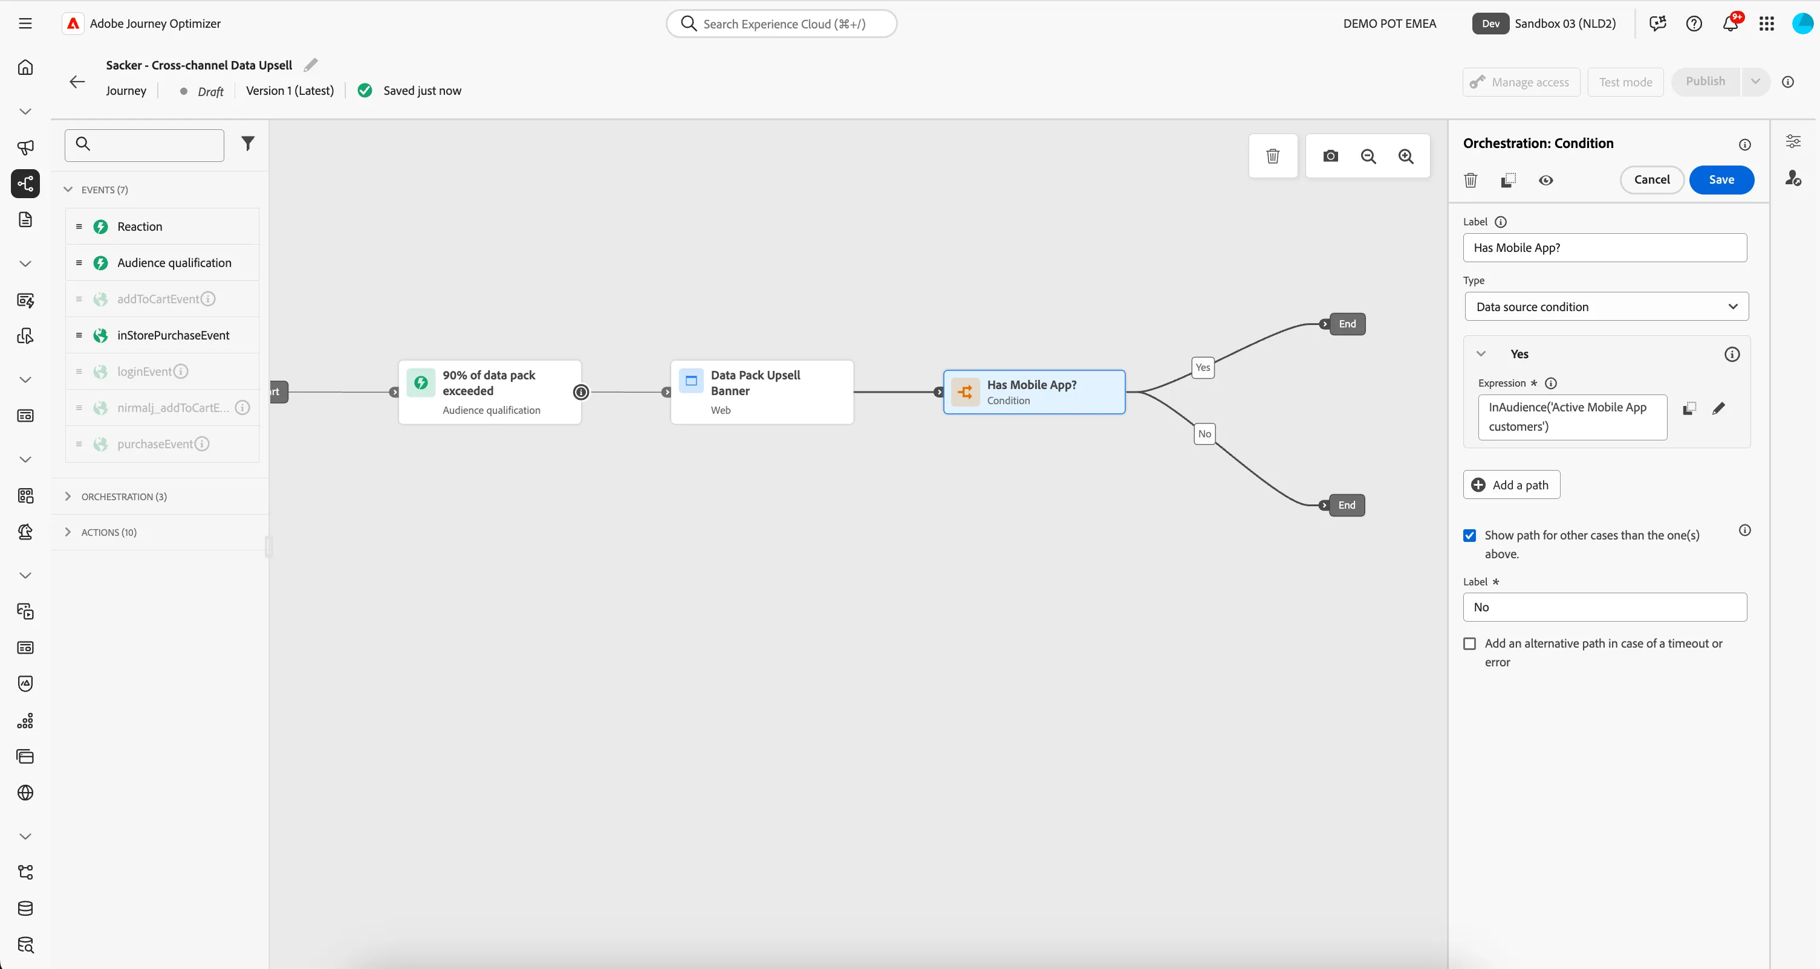Open access management user icon on right rail

click(1793, 178)
